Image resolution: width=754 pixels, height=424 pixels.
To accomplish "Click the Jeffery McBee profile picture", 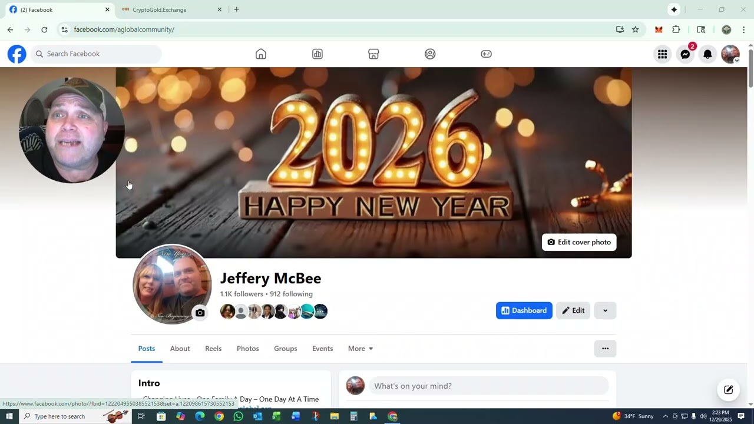I will (x=172, y=284).
